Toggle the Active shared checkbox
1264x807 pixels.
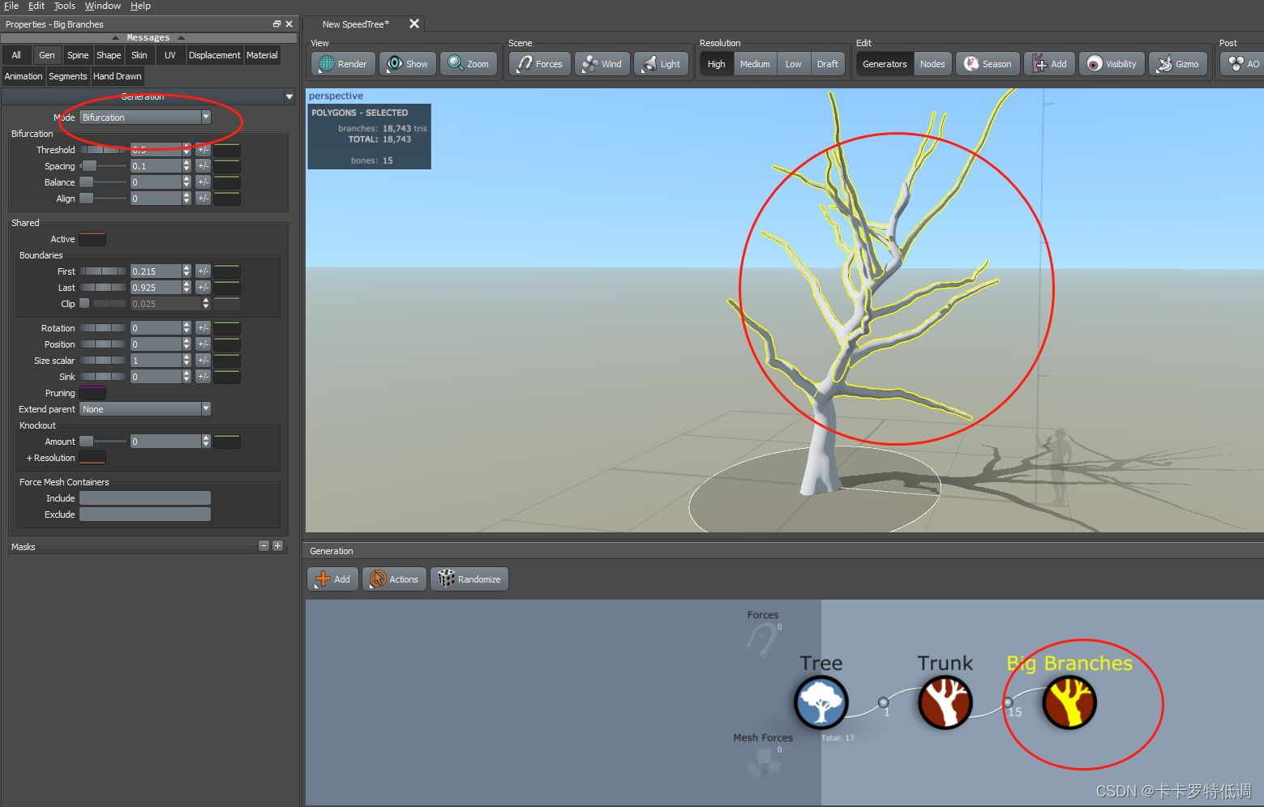92,239
